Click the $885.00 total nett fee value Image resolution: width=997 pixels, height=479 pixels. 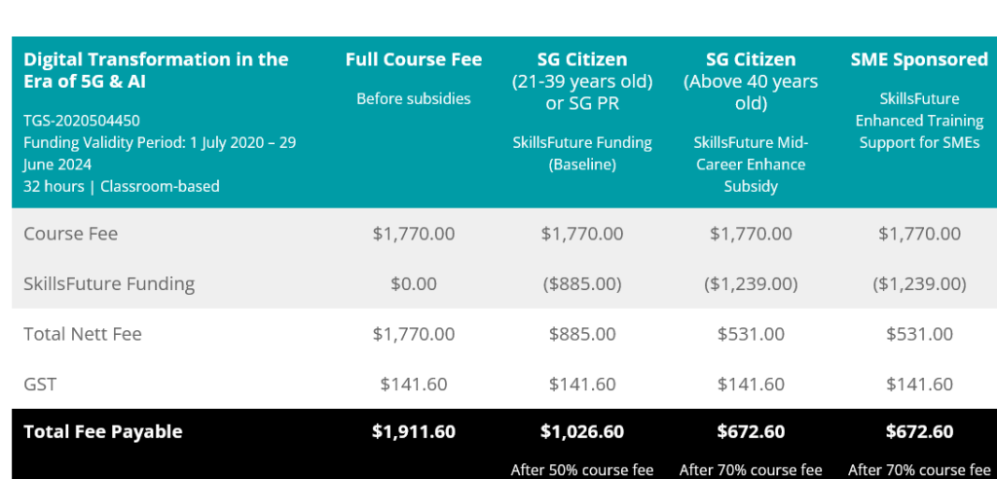[582, 334]
